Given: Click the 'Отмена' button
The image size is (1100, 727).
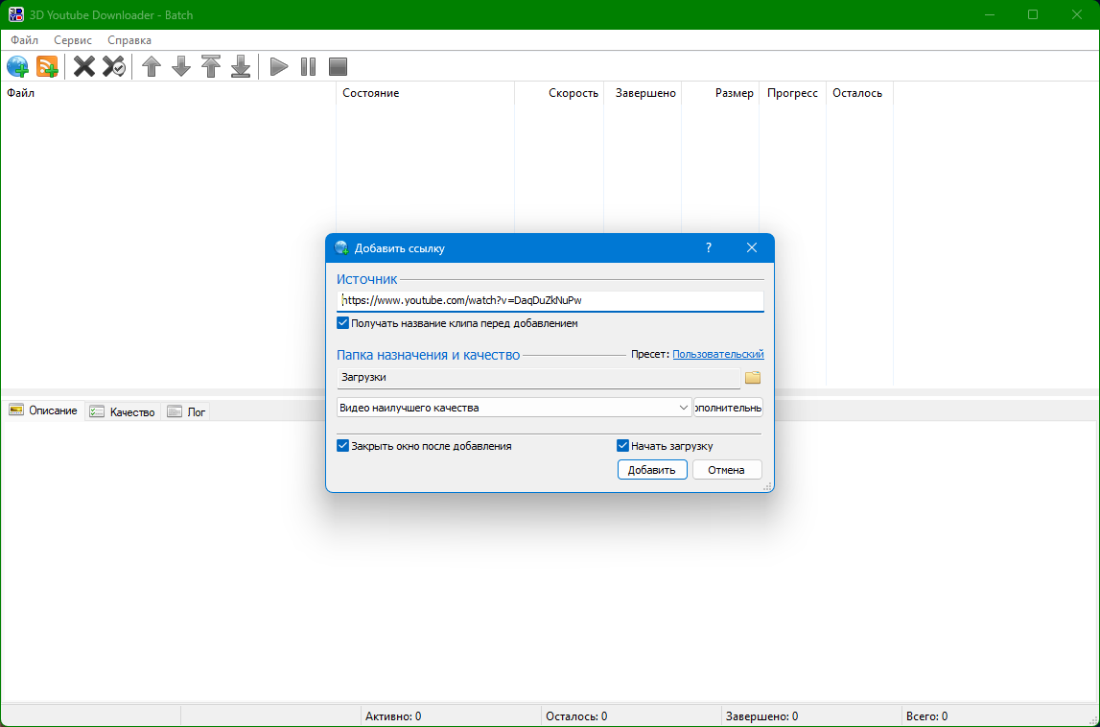Looking at the screenshot, I should pos(726,470).
